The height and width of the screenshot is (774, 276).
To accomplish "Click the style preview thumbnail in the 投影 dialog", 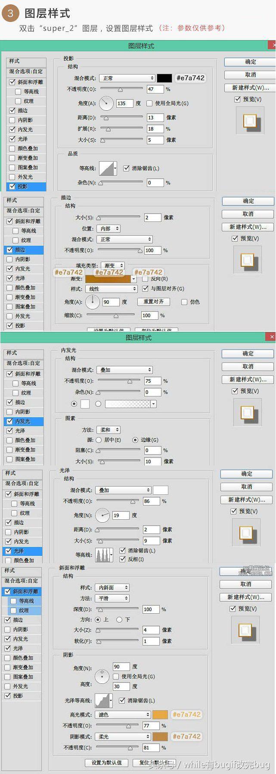I will [249, 121].
